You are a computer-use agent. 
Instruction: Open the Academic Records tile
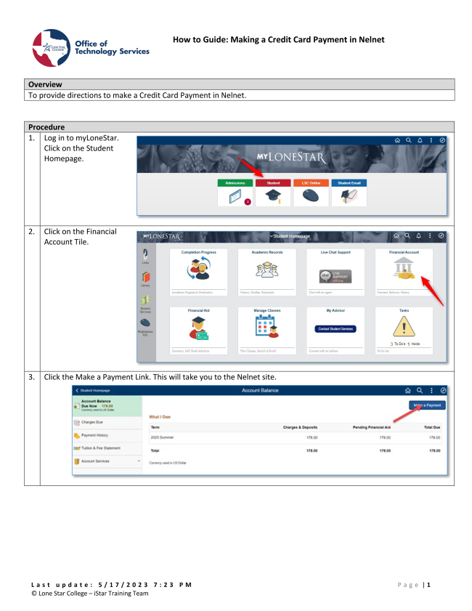[267, 272]
